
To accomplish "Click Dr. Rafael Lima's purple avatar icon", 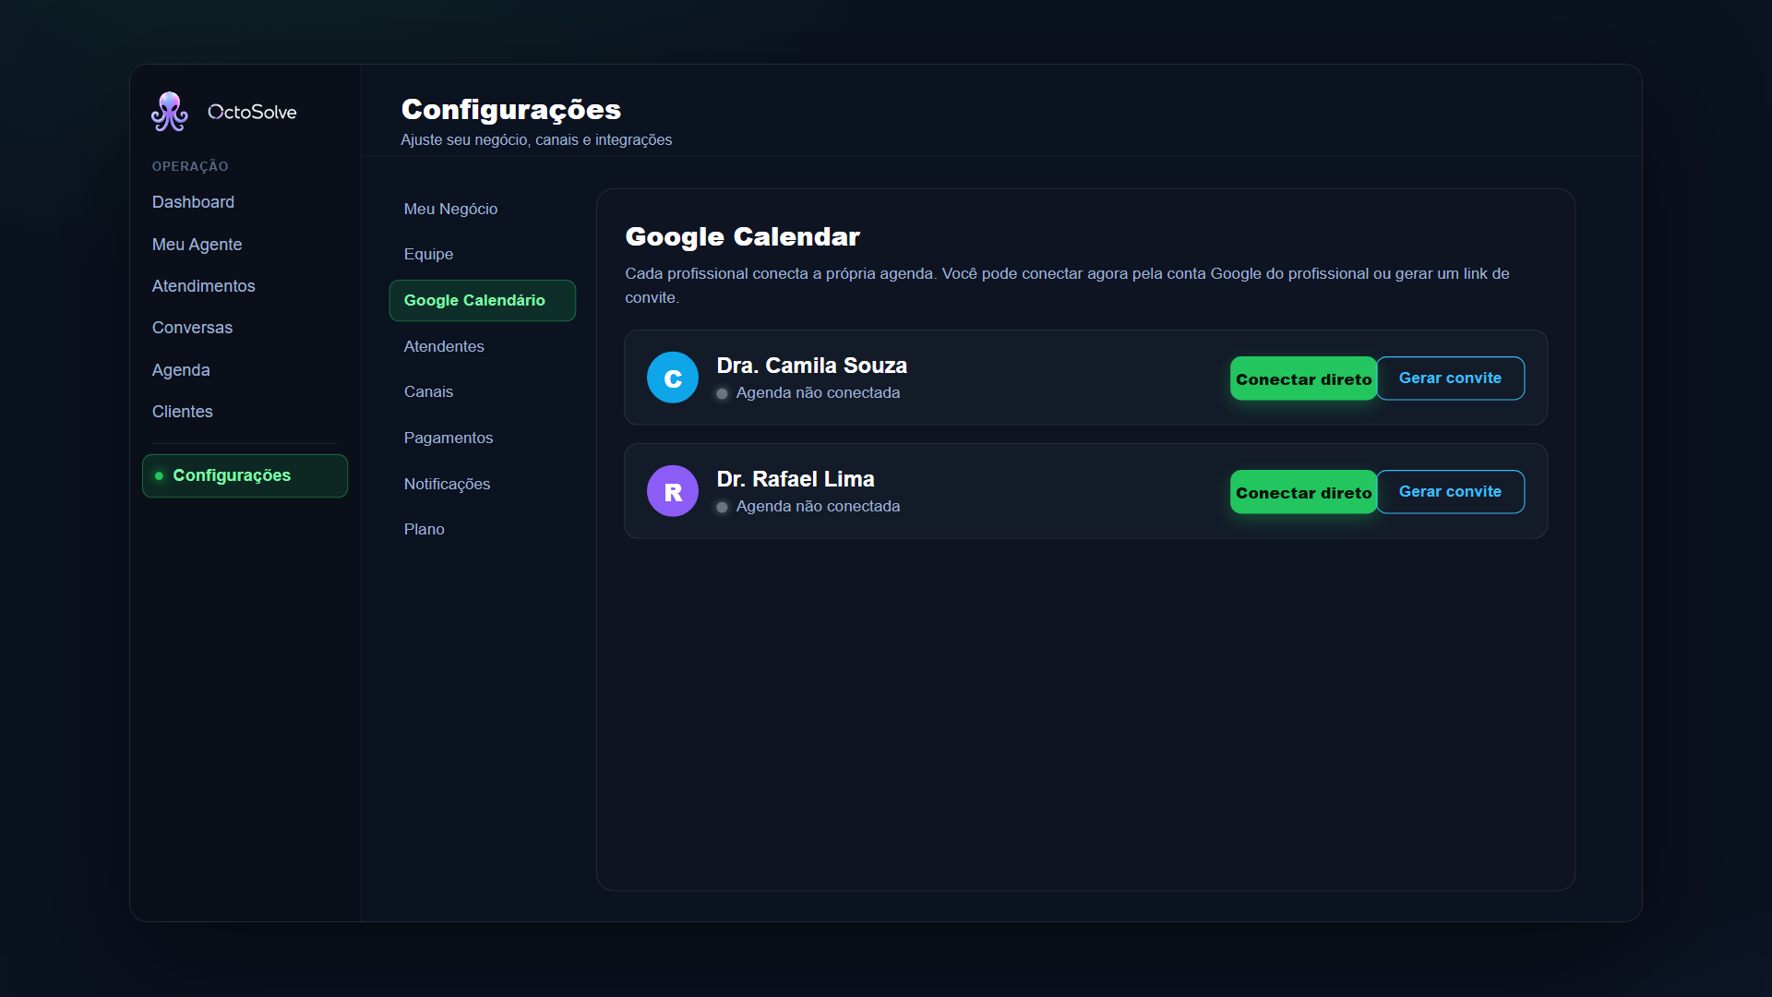I will (673, 491).
